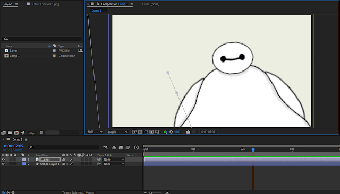Click parent pick whip for Shape Layer 1
The image size is (340, 194).
(x=99, y=164)
